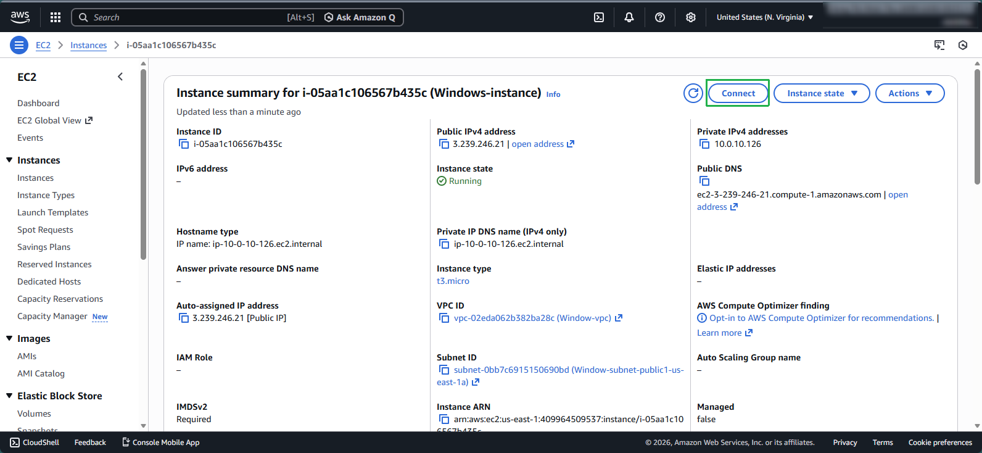Open the Info link next to title

[553, 94]
